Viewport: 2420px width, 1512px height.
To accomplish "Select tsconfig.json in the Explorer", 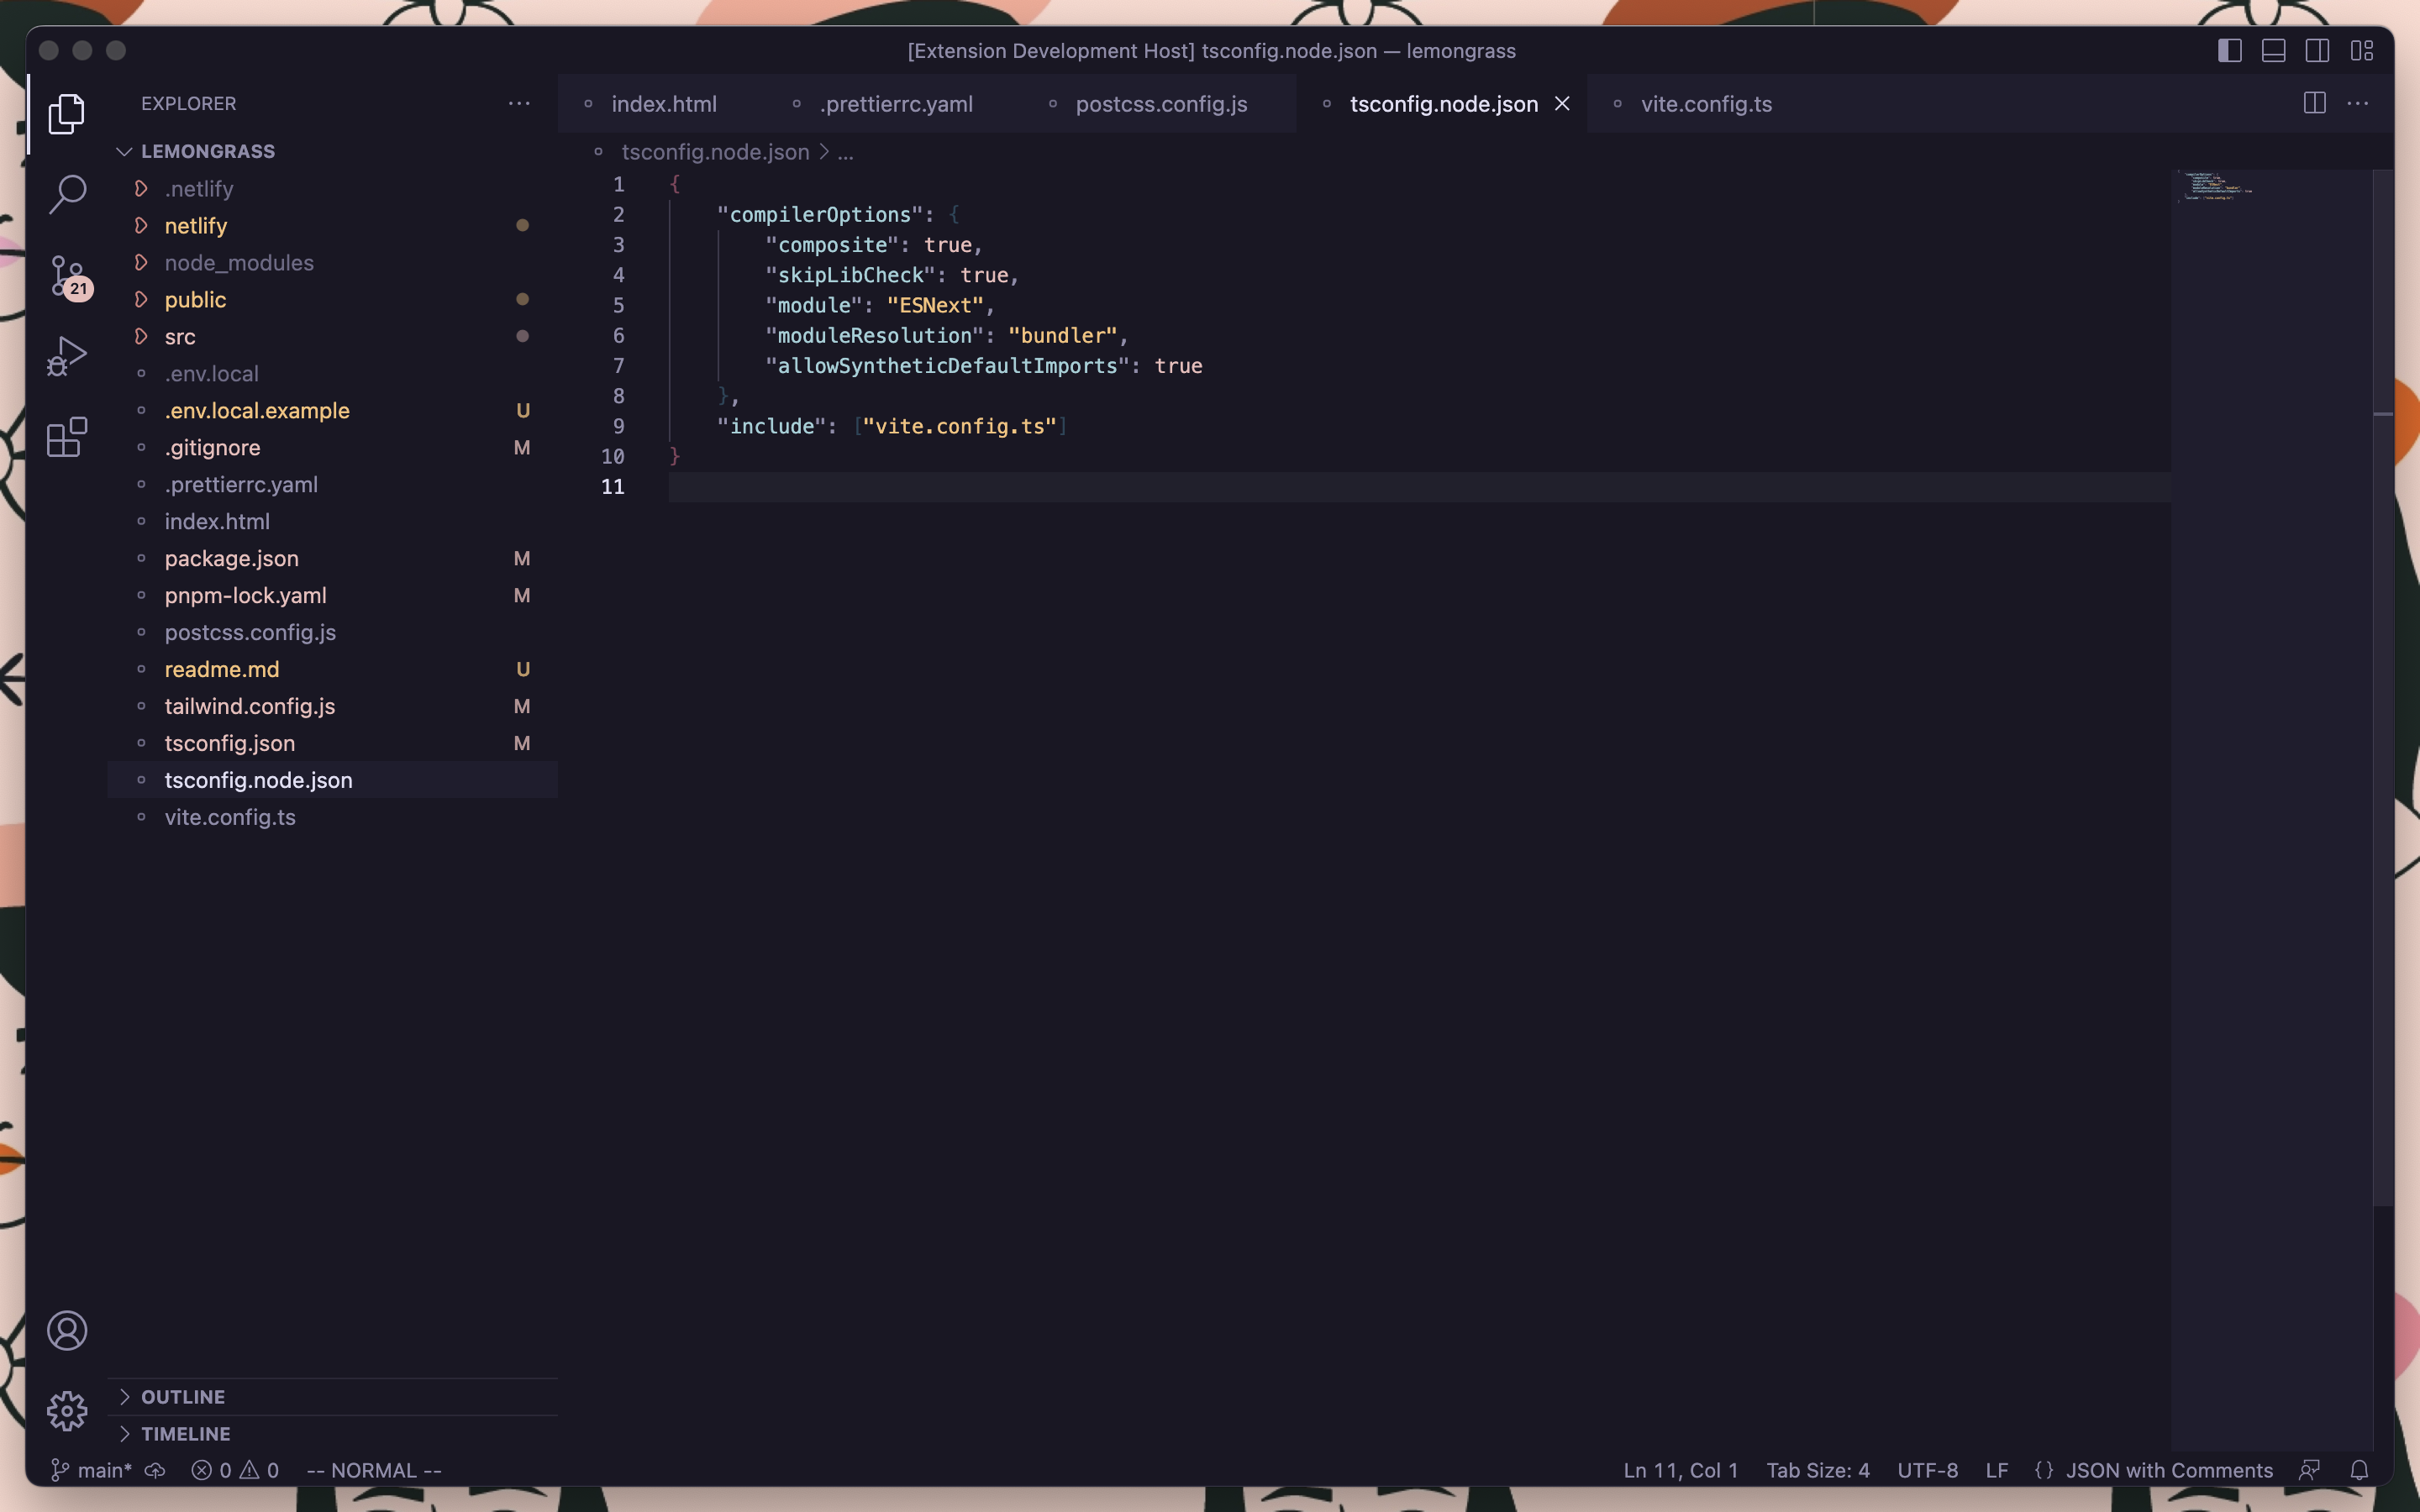I will [x=230, y=743].
